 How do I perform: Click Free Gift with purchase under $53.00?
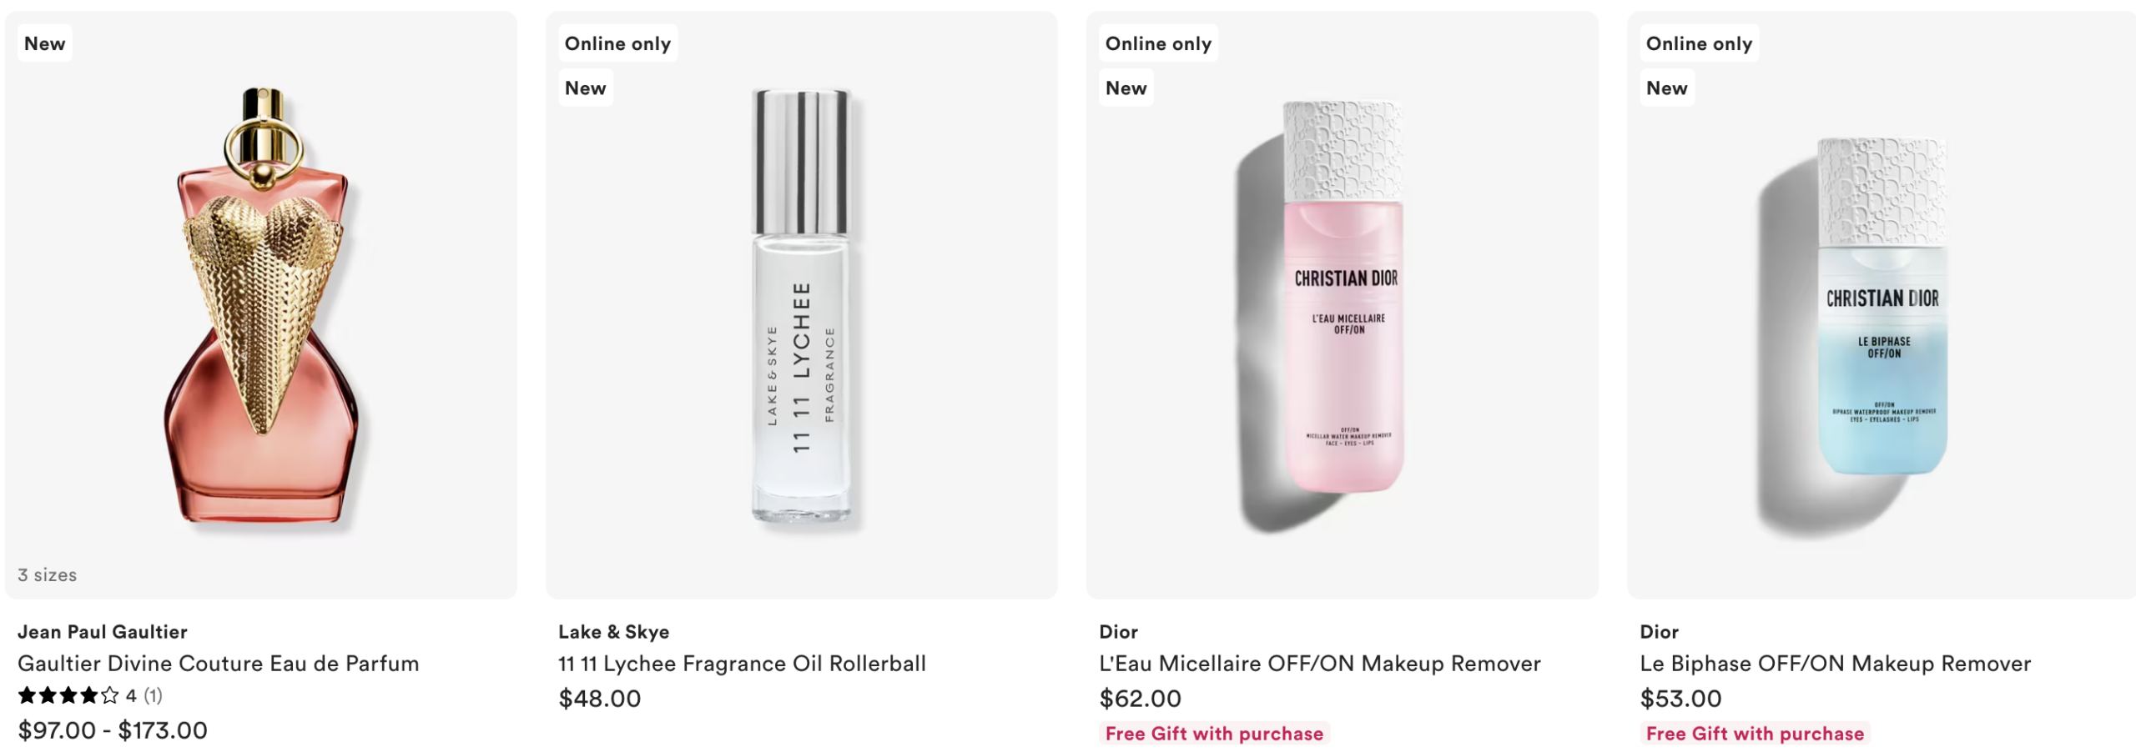1756,734
